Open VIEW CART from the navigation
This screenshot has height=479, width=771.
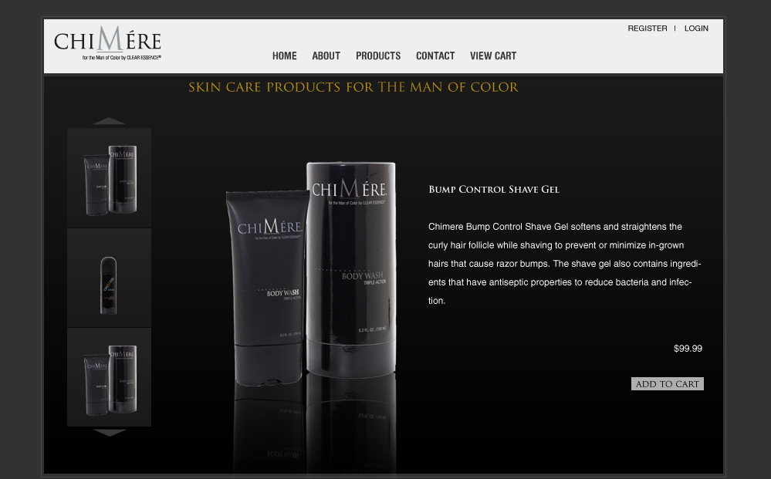pos(493,56)
